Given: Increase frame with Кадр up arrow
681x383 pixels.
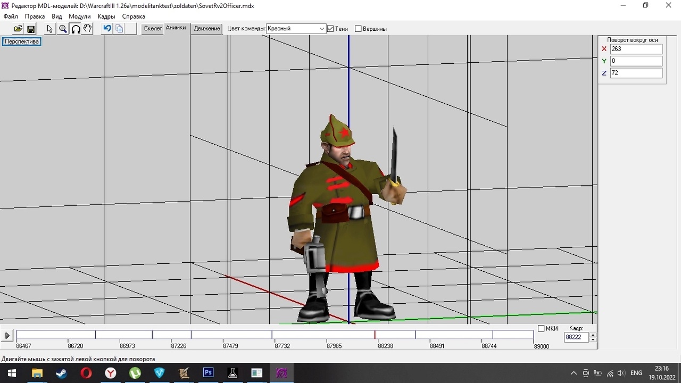Looking at the screenshot, I should (x=593, y=335).
